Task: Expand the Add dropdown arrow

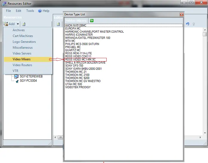Action: pos(18,24)
